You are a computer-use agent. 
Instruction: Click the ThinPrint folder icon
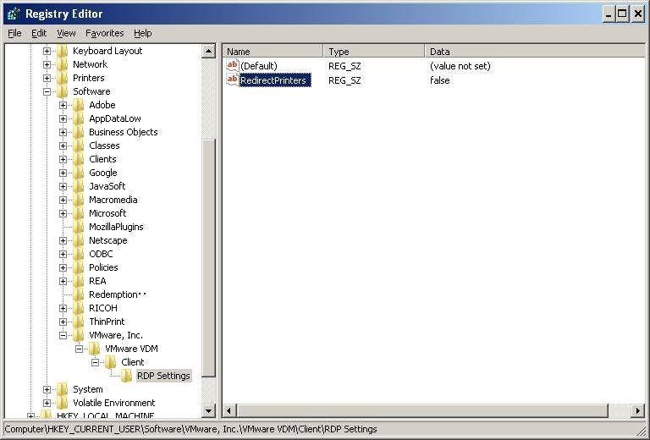pyautogui.click(x=79, y=322)
